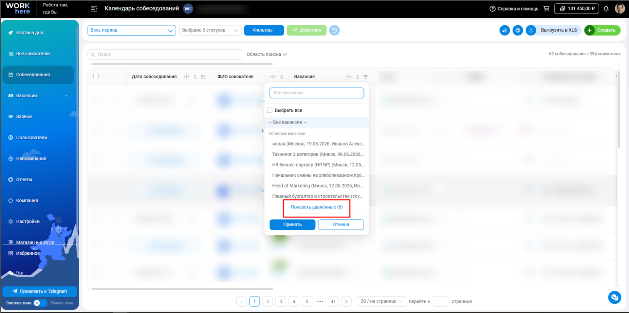The height and width of the screenshot is (313, 629).
Task: Click calendar icon in Дата собеседования column
Action: coord(203,77)
